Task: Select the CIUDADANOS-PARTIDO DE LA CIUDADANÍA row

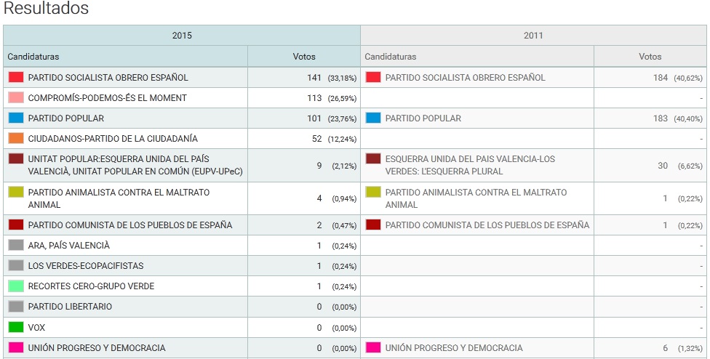Action: tap(182, 138)
